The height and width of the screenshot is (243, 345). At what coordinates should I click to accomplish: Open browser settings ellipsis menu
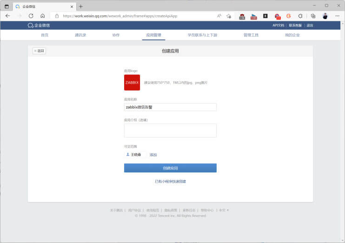click(x=337, y=16)
